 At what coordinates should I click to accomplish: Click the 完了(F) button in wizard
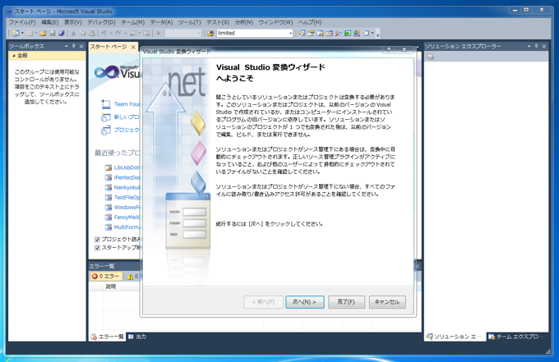coord(346,302)
